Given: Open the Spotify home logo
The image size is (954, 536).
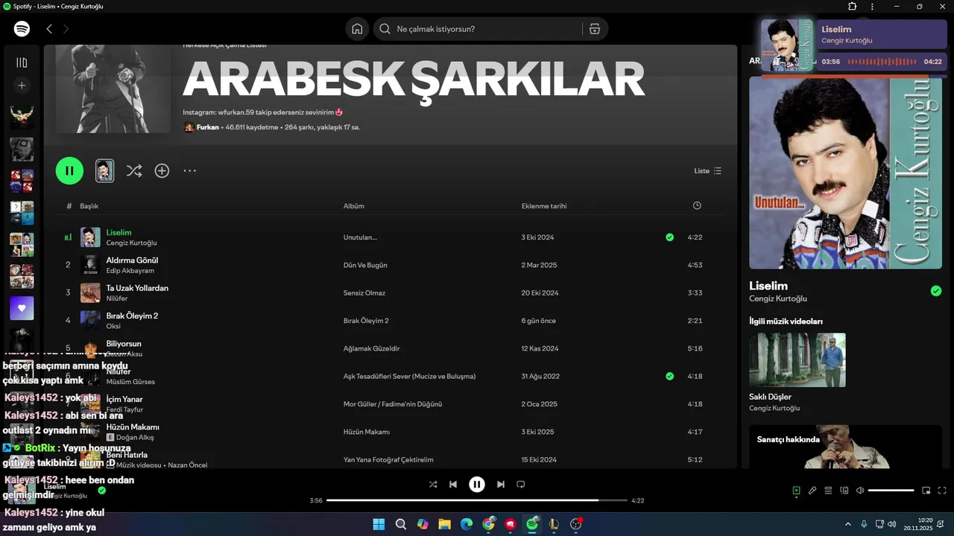Looking at the screenshot, I should tap(22, 29).
